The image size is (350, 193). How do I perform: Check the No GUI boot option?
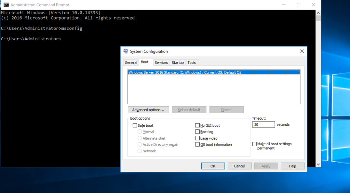pos(197,125)
